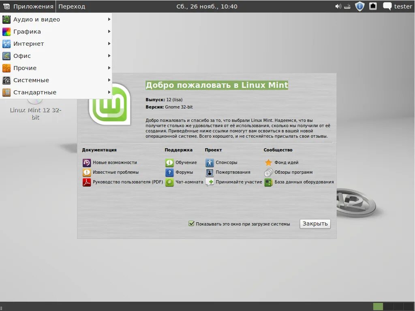Open the Фонд идей link
Screen dimensions: 415x311
[287, 162]
